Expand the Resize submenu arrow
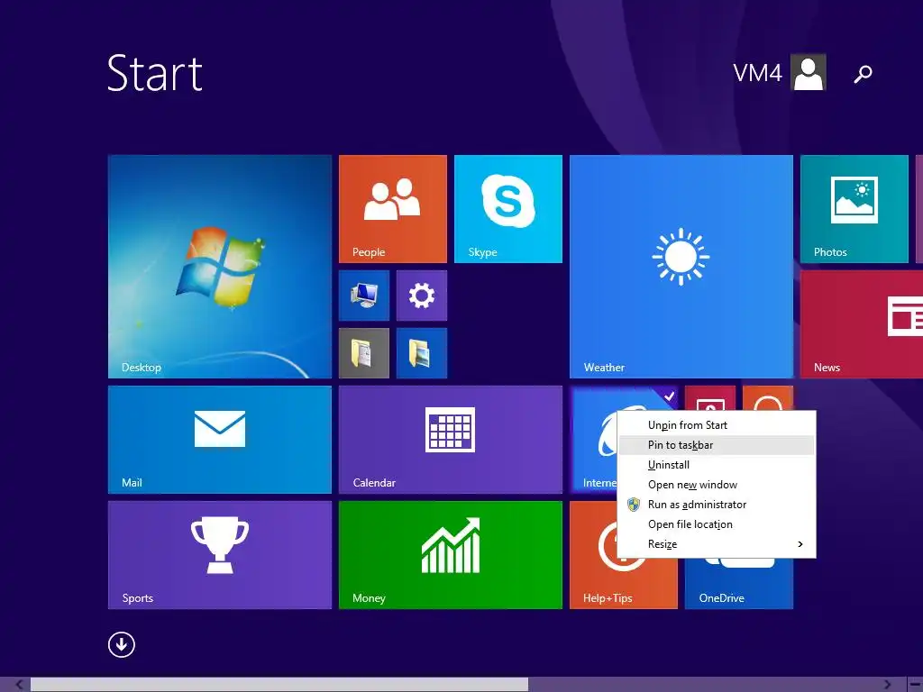Viewport: 923px width, 692px height. 800,544
